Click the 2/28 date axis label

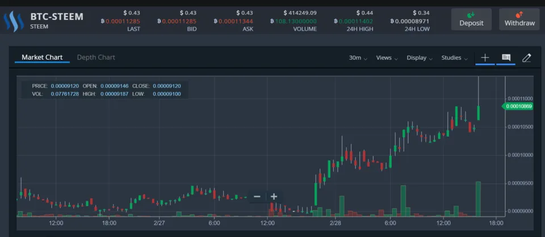coord(335,223)
